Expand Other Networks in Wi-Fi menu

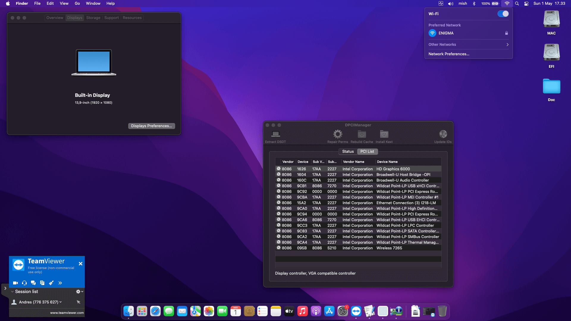tap(468, 45)
